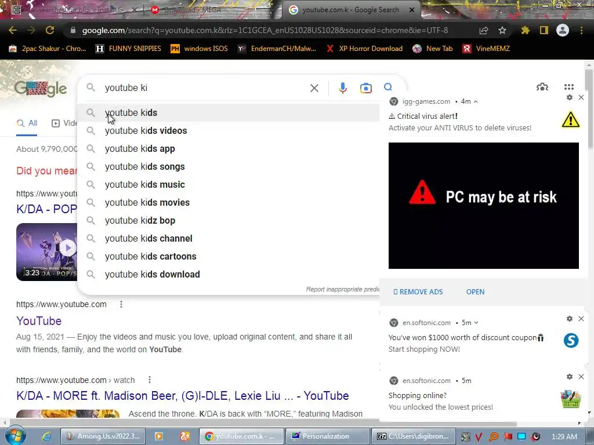Open options for youtube.com result
Screen dimensions: 594x445
coord(121,304)
